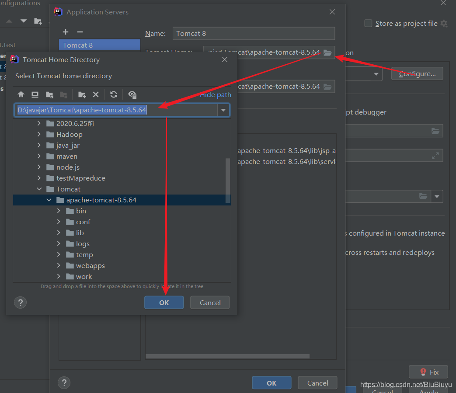Refresh the directory tree
Image resolution: width=456 pixels, height=393 pixels.
coord(114,94)
